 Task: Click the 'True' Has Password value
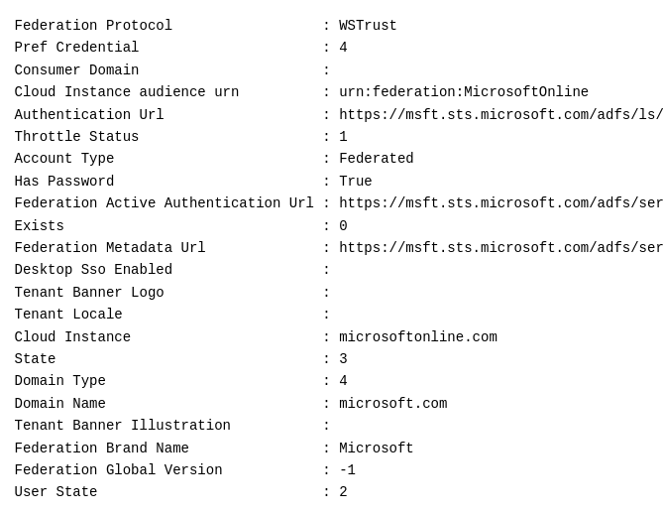[356, 182]
